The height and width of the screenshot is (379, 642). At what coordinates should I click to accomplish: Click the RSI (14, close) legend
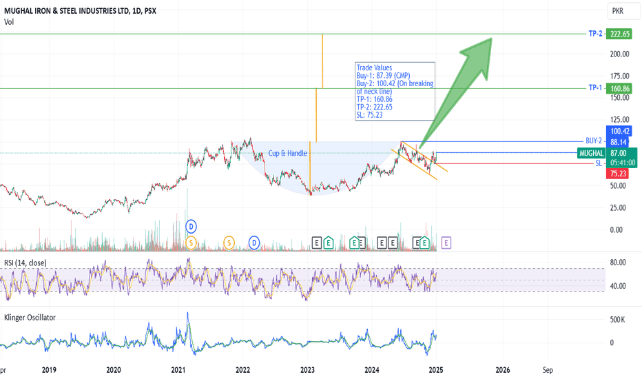[25, 263]
